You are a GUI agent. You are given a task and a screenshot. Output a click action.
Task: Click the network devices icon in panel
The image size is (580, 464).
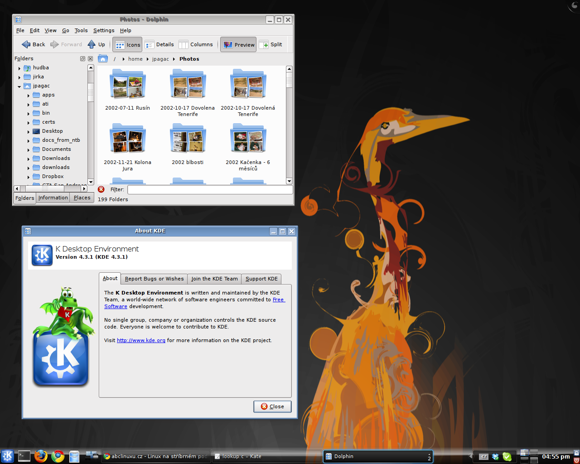coord(92,455)
